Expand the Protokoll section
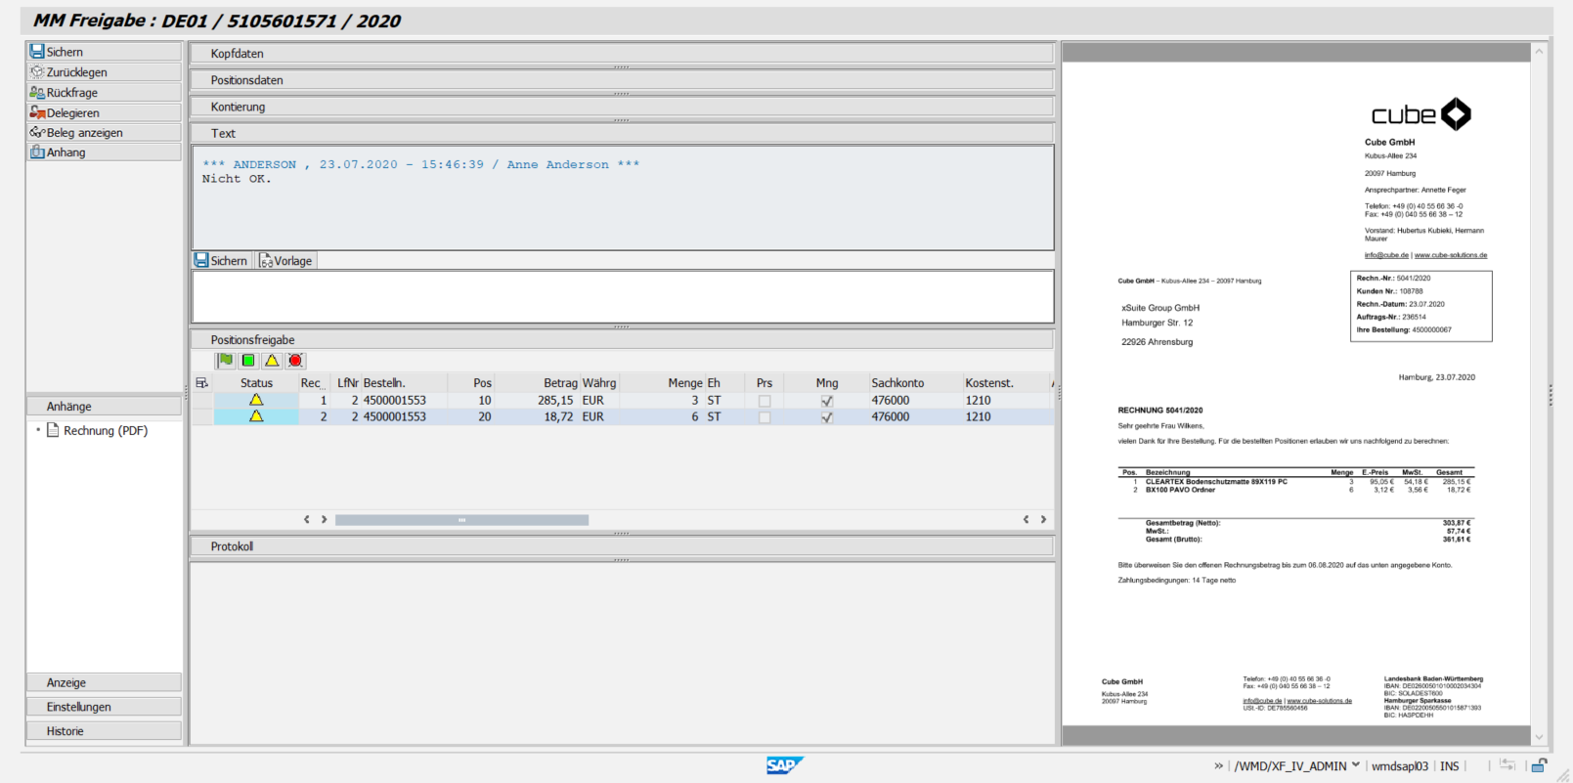 tap(232, 546)
